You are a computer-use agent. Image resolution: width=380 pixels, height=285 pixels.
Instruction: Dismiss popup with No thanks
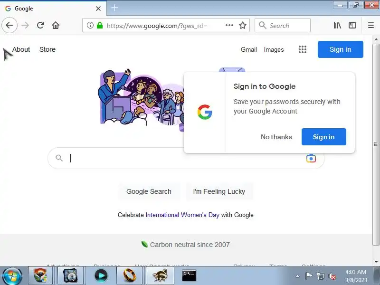click(276, 137)
